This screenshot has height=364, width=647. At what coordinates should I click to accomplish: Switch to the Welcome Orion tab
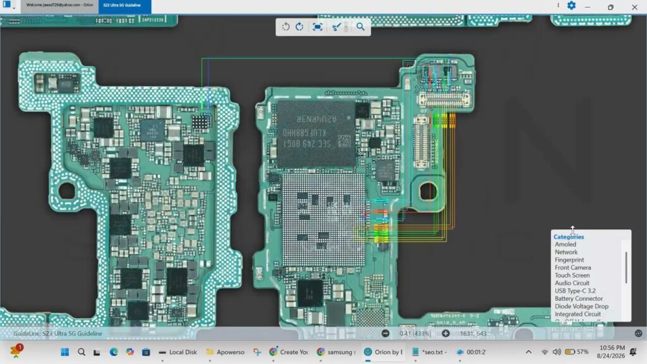coord(59,5)
